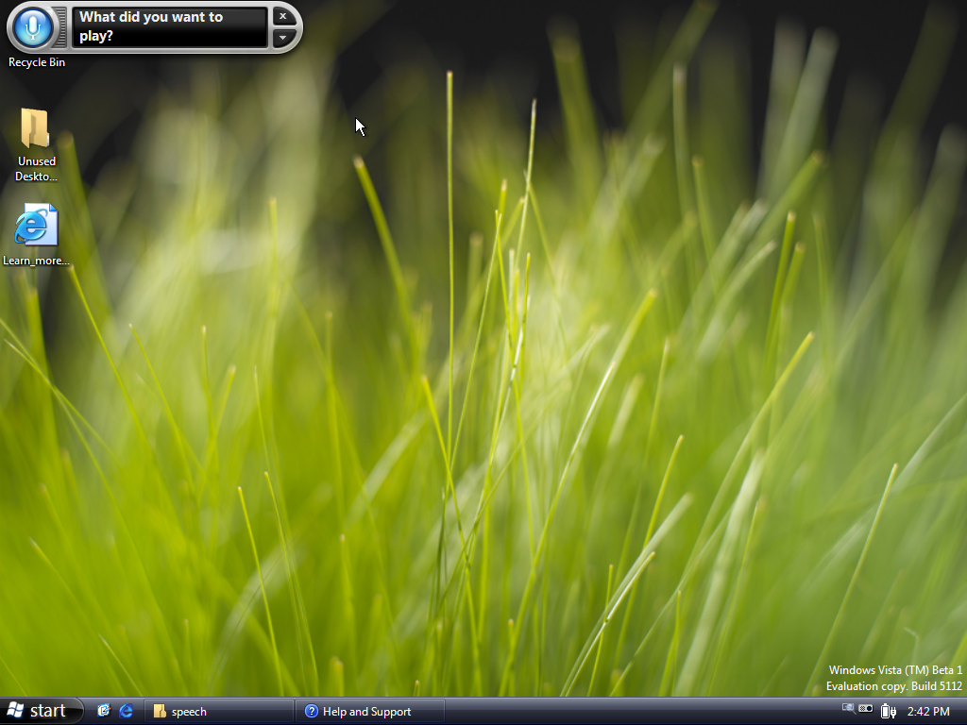
Task: Click the first quick launch desktop icon
Action: point(104,711)
